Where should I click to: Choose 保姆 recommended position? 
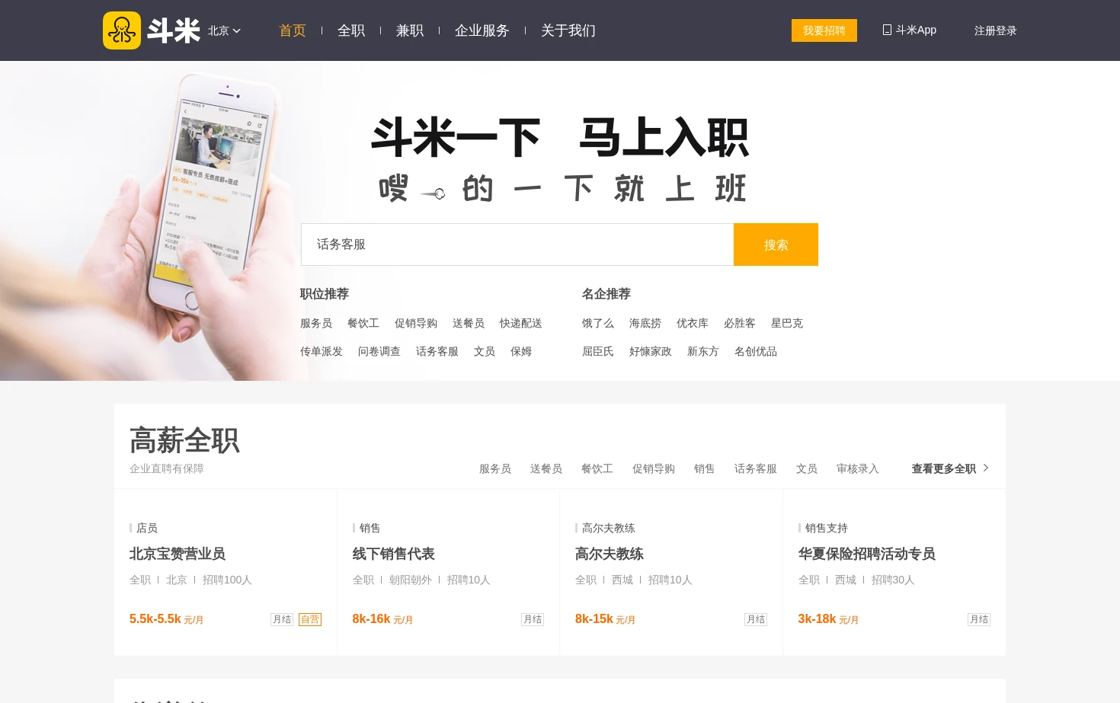(x=521, y=351)
